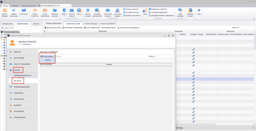Open Biblioteka skryptów
Screen dimensions: 256x131
click(x=55, y=13)
